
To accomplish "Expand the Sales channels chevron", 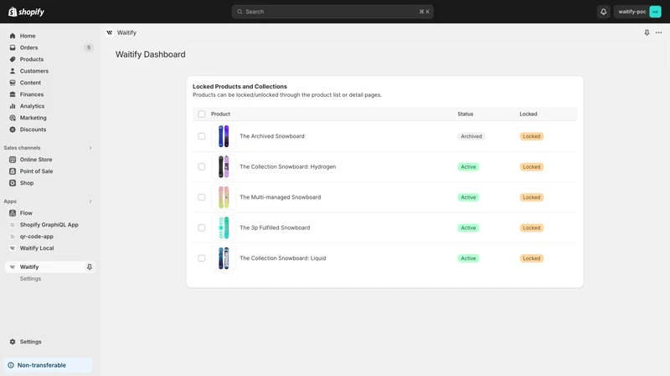I will tap(90, 148).
